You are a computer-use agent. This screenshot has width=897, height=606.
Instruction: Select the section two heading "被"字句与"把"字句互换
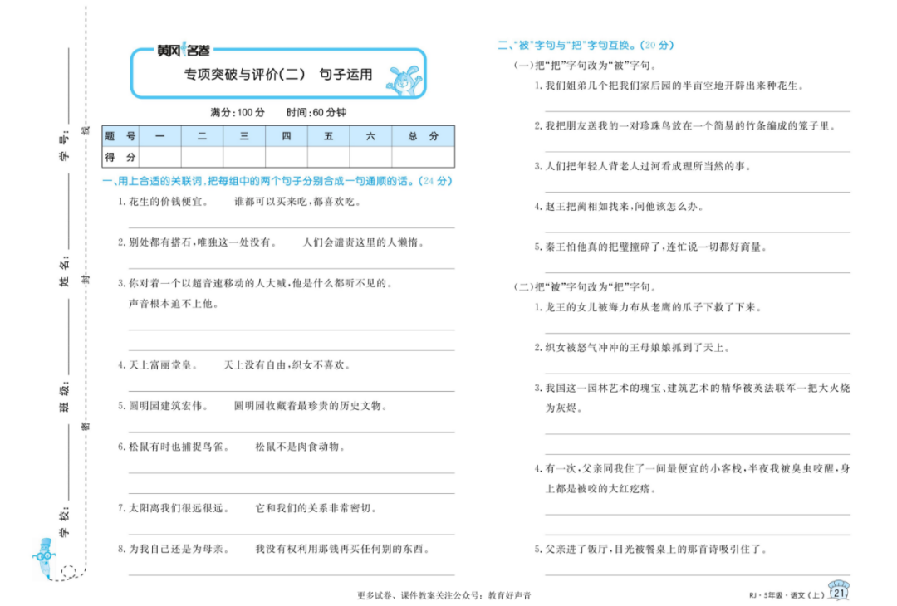click(x=586, y=45)
